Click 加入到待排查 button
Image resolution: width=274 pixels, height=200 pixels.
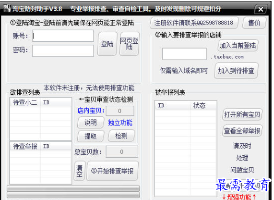tap(236, 71)
